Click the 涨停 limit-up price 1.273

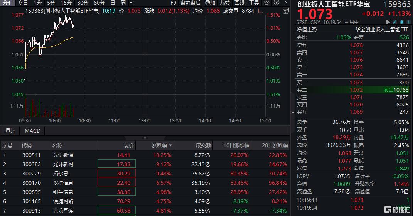coord(344,168)
